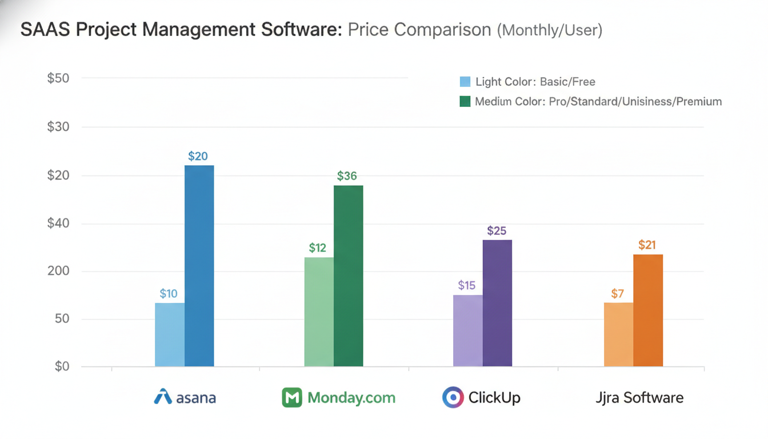Click the Monday.com green M icon

292,398
